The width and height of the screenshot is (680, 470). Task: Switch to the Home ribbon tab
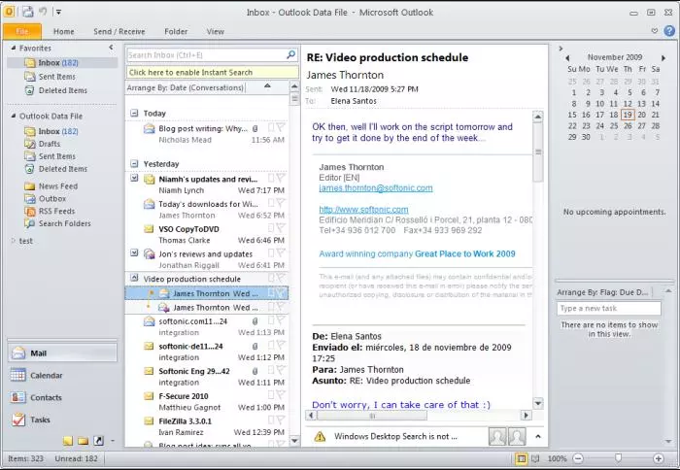pos(64,31)
